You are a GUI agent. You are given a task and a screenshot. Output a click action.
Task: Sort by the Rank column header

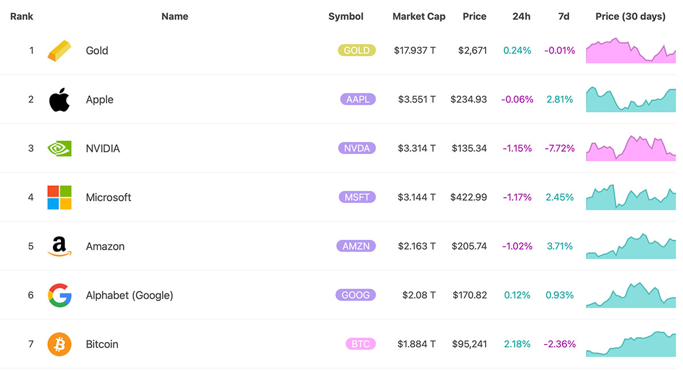coord(22,16)
